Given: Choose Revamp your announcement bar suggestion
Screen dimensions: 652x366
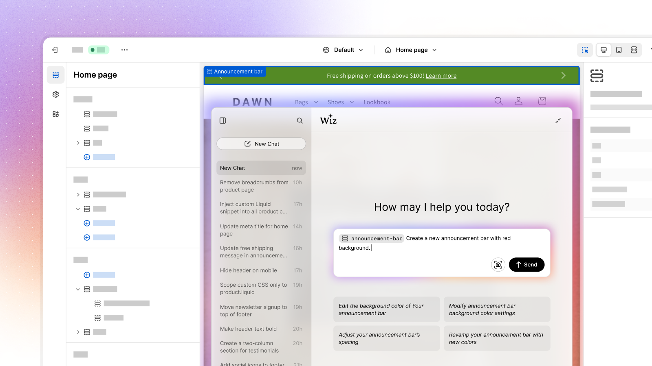Looking at the screenshot, I should click(497, 338).
